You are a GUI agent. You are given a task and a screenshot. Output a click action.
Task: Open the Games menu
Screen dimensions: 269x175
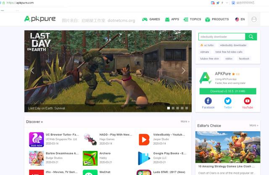pos(151,19)
